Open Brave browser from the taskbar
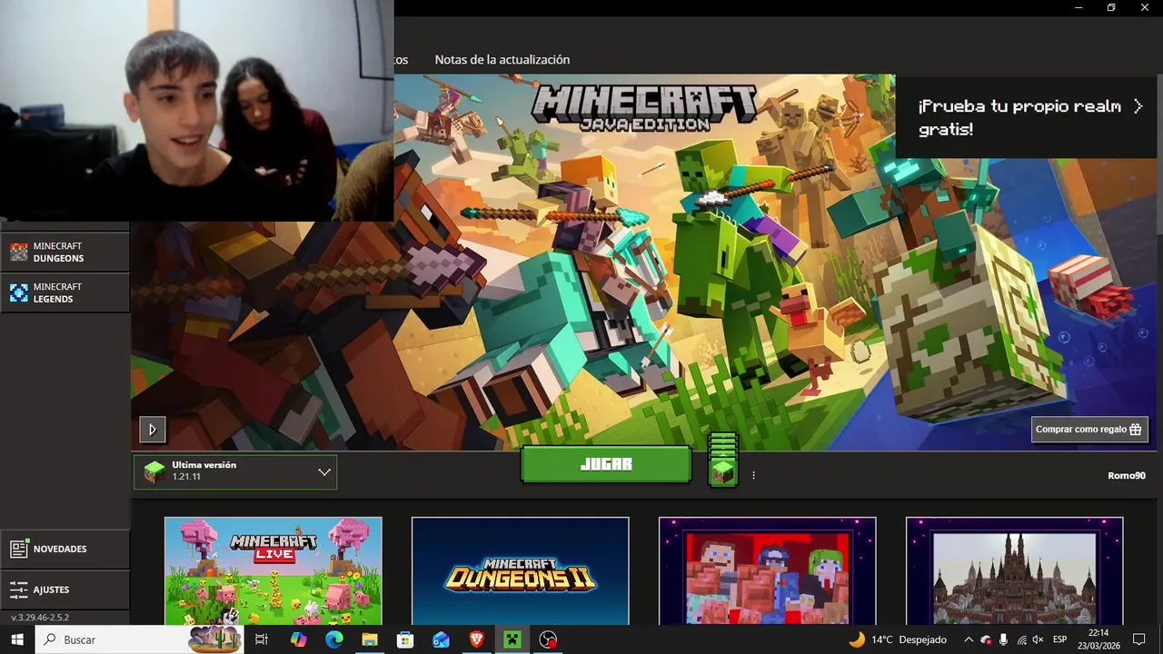Screen dimensions: 1163x654 click(477, 639)
